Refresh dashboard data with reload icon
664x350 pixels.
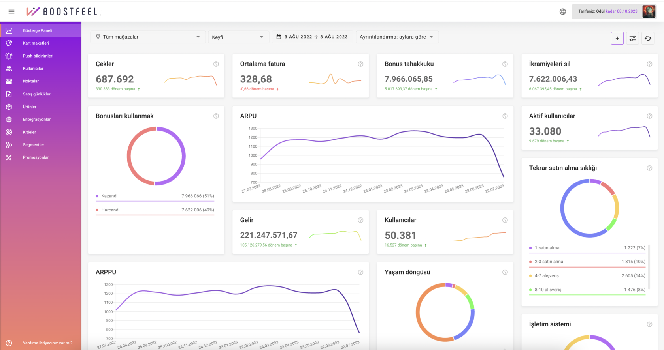pos(648,38)
